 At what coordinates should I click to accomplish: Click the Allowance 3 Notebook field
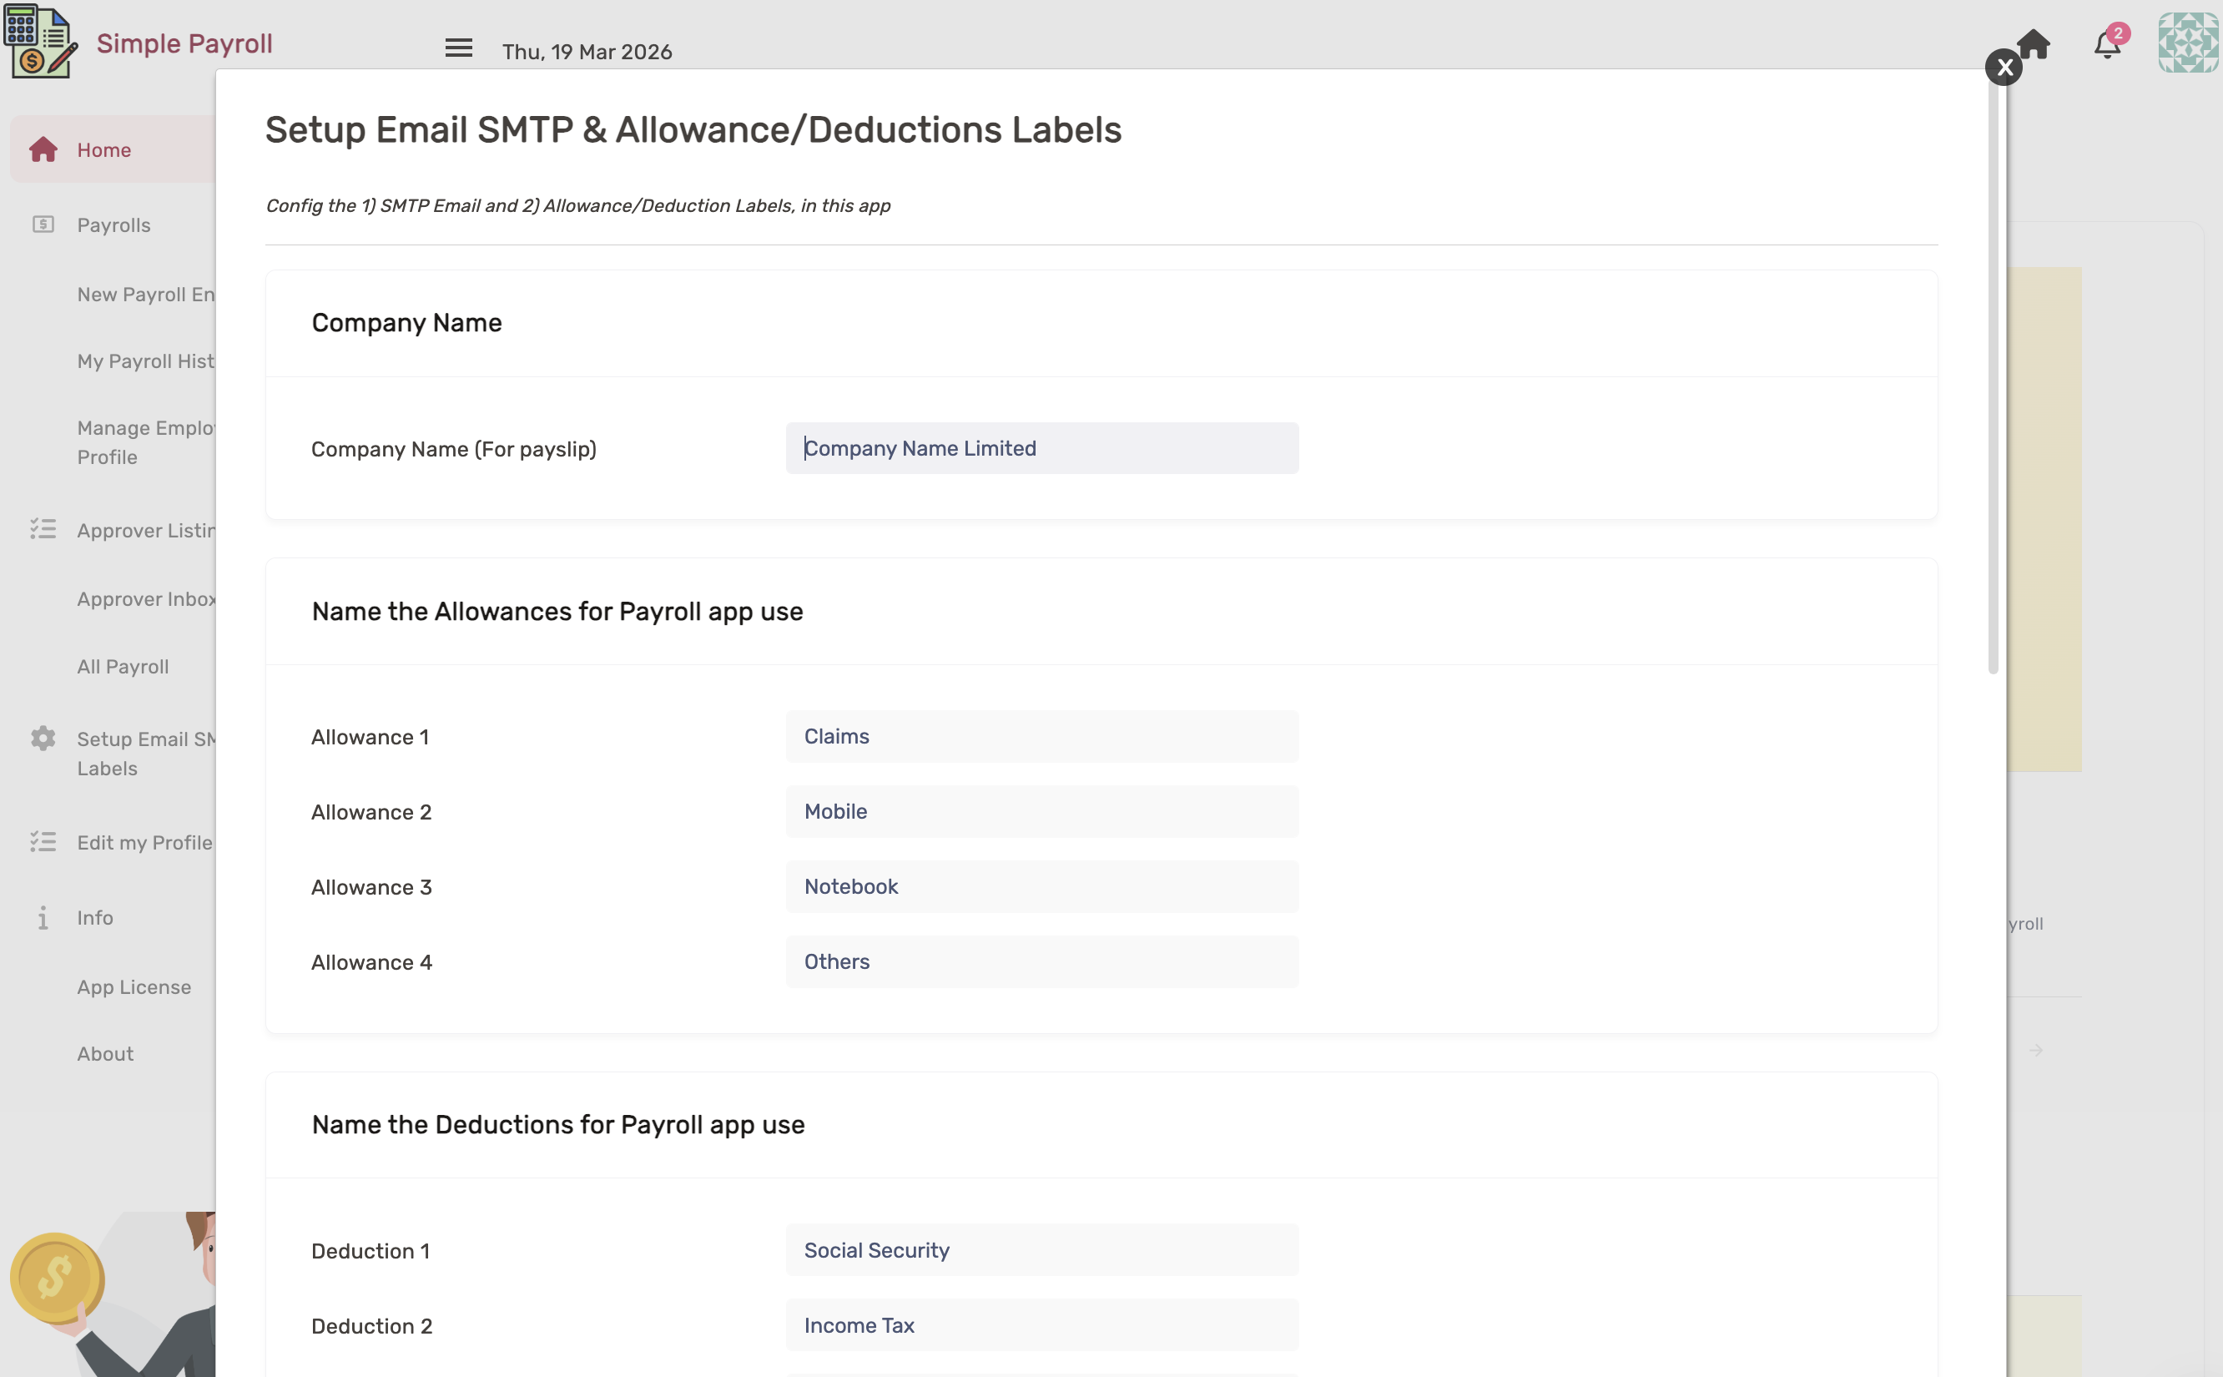[x=1041, y=886]
